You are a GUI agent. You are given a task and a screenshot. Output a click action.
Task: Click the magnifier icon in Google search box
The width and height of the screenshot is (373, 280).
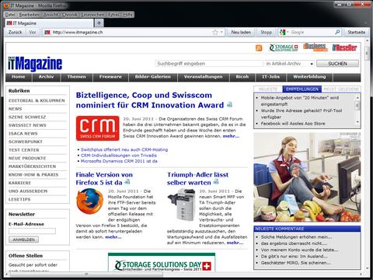pyautogui.click(x=337, y=32)
